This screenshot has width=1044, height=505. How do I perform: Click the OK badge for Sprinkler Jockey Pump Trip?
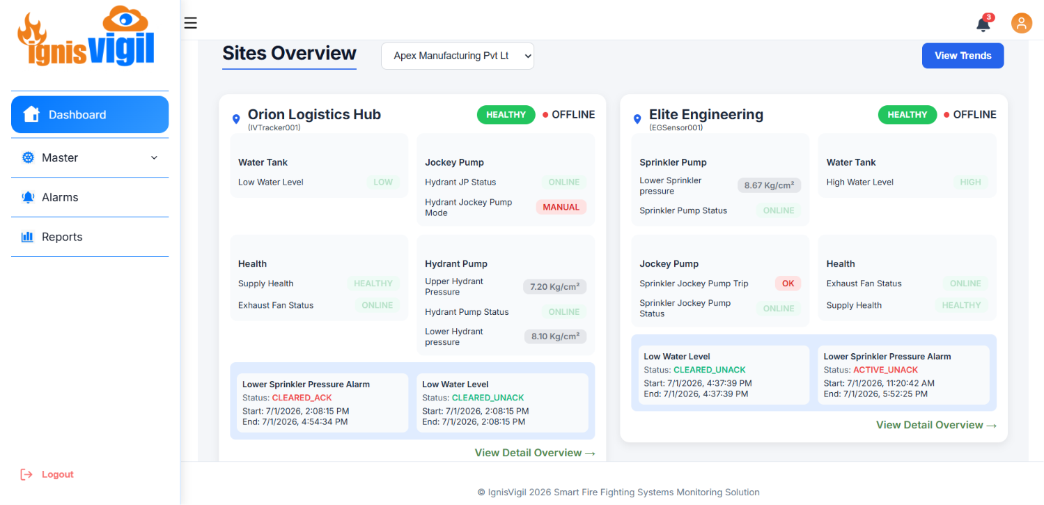click(x=788, y=283)
